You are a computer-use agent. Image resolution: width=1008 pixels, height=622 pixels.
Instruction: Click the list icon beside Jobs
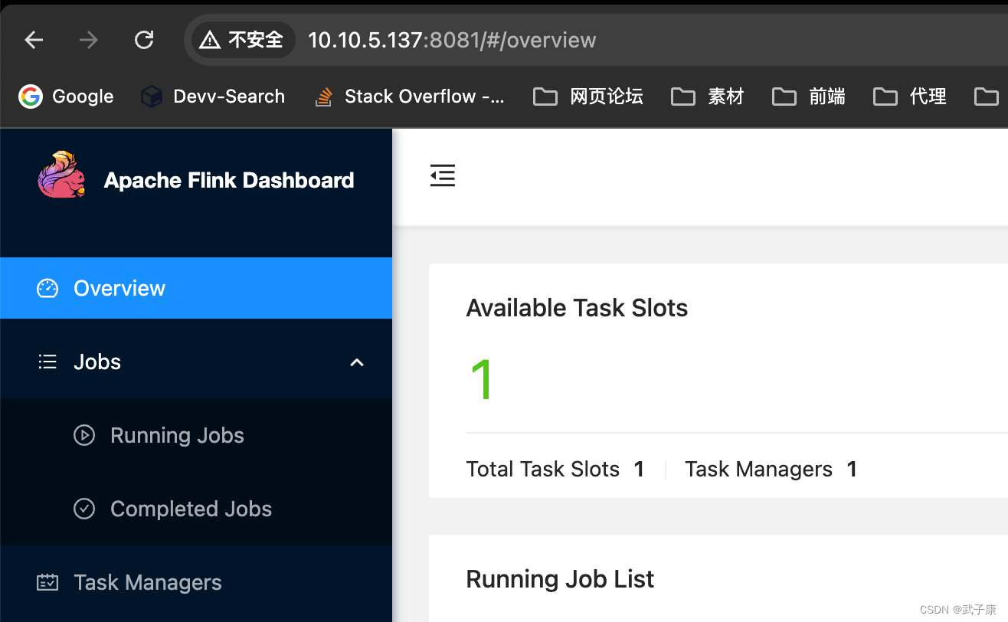pos(47,361)
